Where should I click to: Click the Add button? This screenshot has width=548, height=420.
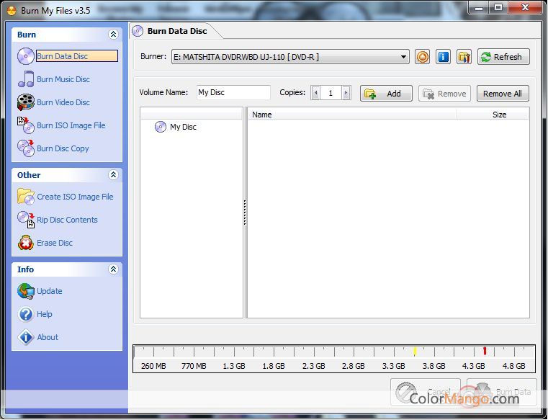coord(386,94)
